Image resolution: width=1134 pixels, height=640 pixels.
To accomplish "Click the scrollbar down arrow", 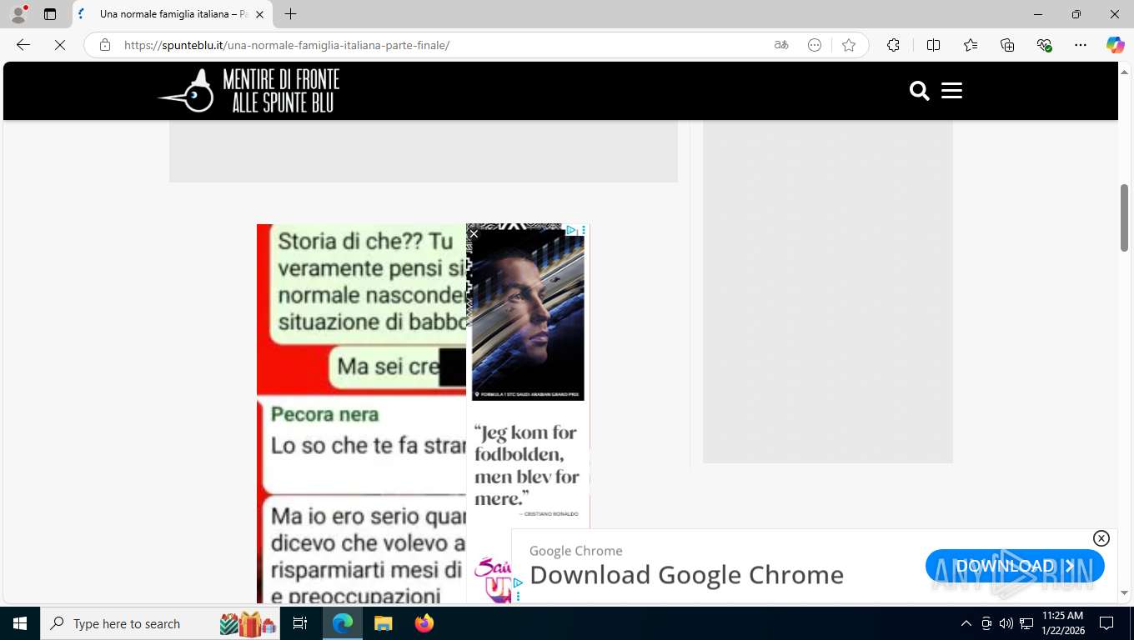I will (1124, 592).
